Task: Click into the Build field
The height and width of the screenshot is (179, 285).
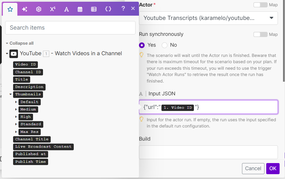Action: click(208, 152)
